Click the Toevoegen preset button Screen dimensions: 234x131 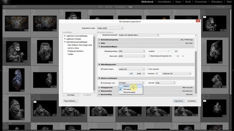(x=71, y=95)
